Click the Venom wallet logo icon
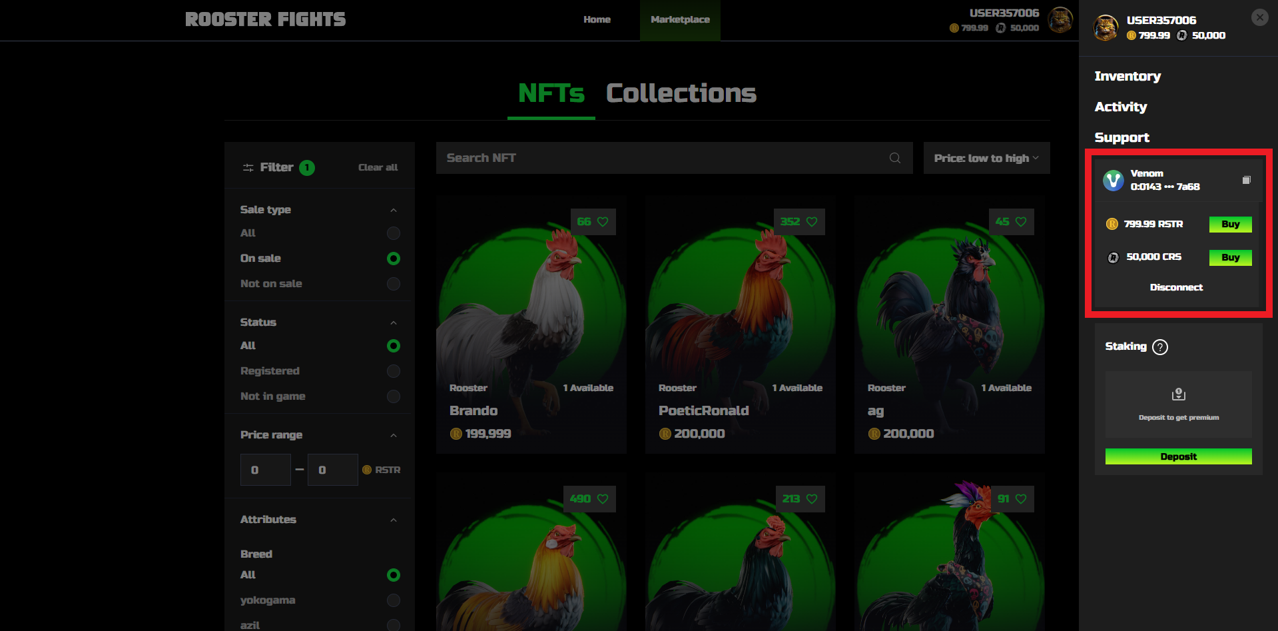 pos(1113,180)
